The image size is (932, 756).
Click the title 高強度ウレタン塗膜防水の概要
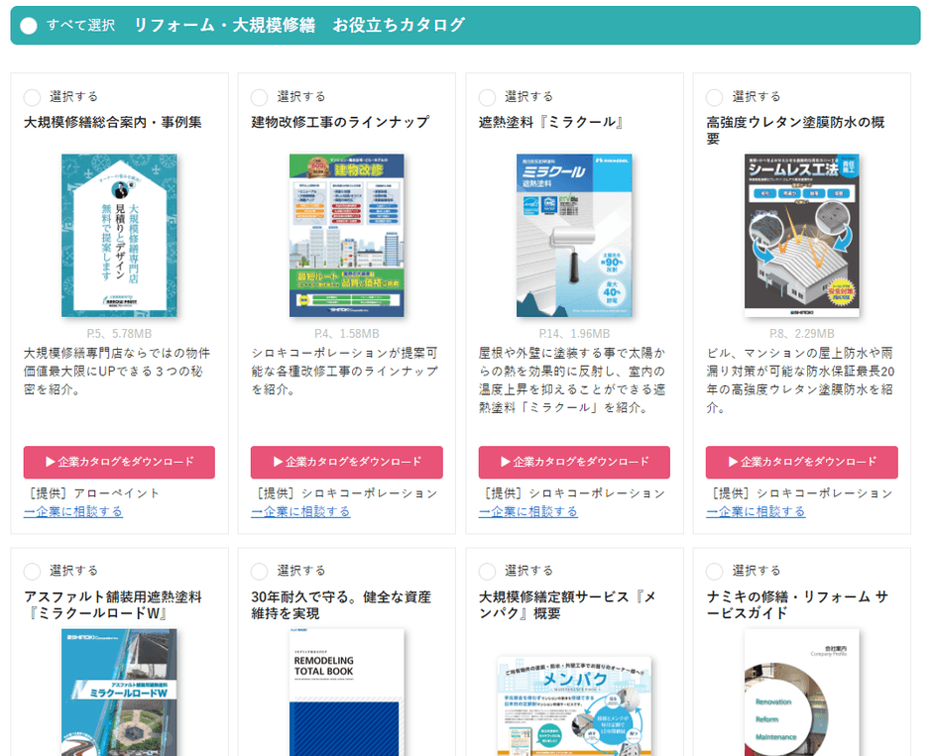pos(795,130)
